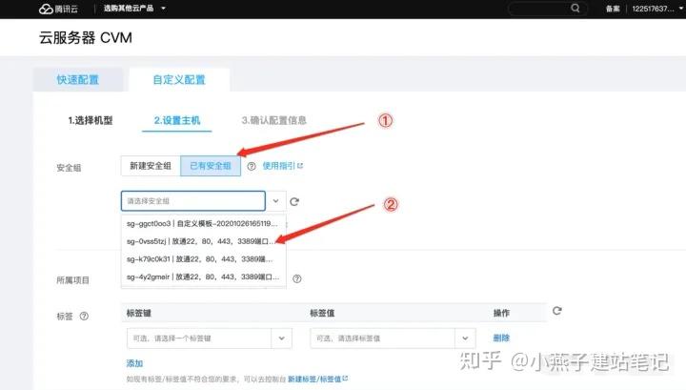Refresh the tags table
Viewport: 686px width, 390px height.
pos(557,311)
